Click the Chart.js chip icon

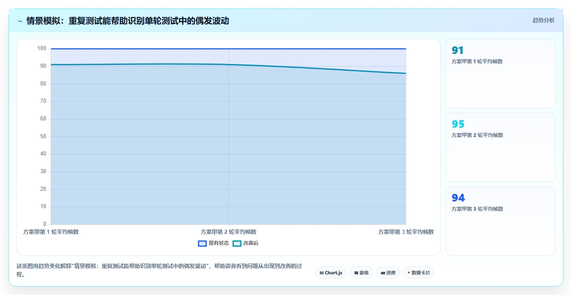(321, 273)
